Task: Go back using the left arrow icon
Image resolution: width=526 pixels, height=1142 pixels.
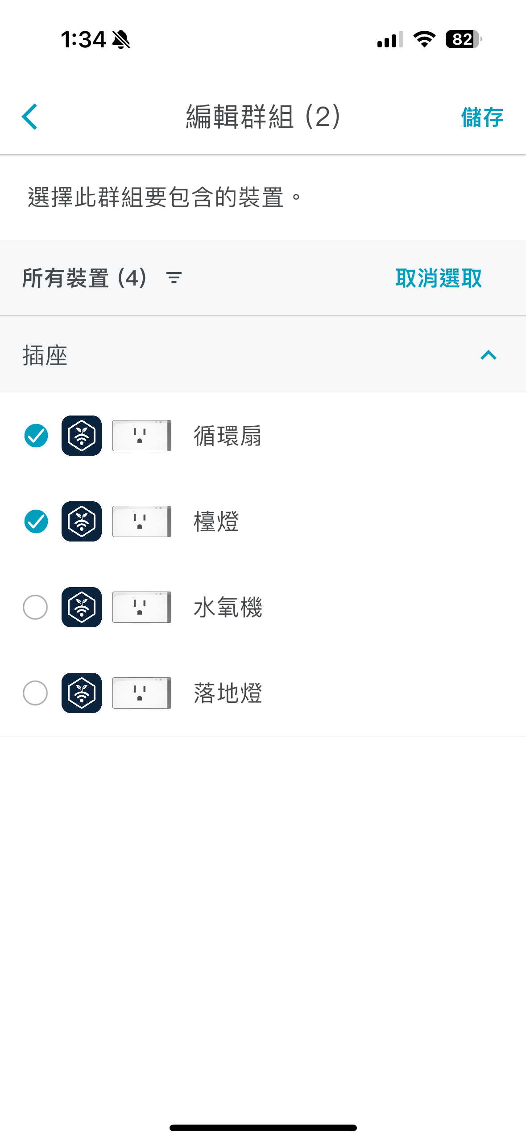Action: click(30, 117)
